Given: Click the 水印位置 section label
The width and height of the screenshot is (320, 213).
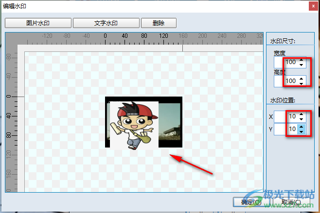Looking at the screenshot, I should [x=283, y=100].
